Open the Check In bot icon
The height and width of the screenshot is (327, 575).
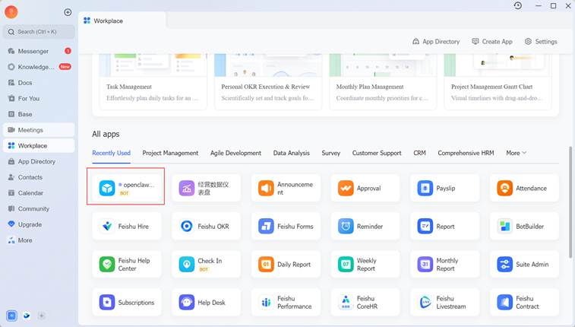(x=187, y=264)
